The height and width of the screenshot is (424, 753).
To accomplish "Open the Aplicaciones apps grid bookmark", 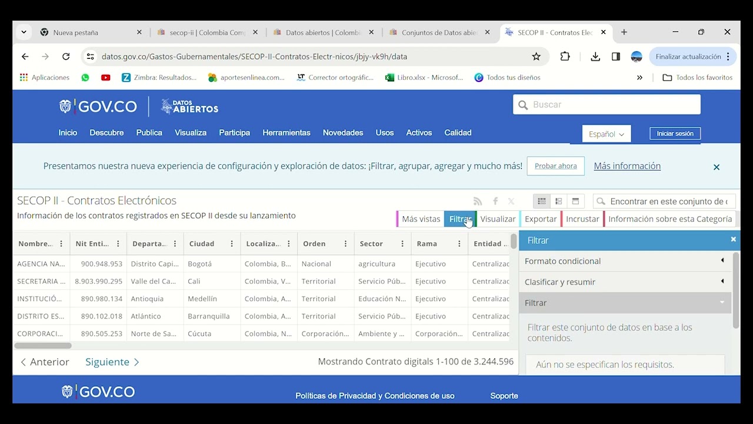I will coord(45,77).
